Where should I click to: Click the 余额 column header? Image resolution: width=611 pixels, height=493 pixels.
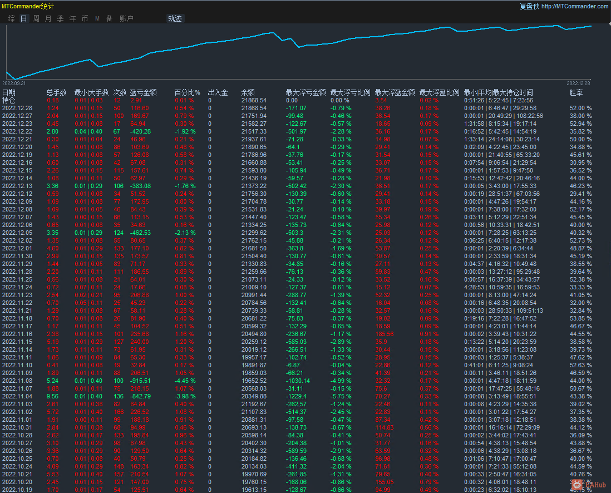(x=248, y=92)
